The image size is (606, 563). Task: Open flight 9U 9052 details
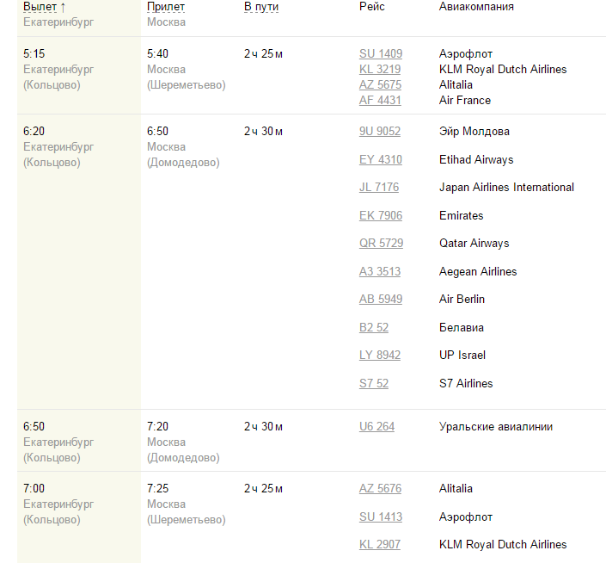coord(380,132)
